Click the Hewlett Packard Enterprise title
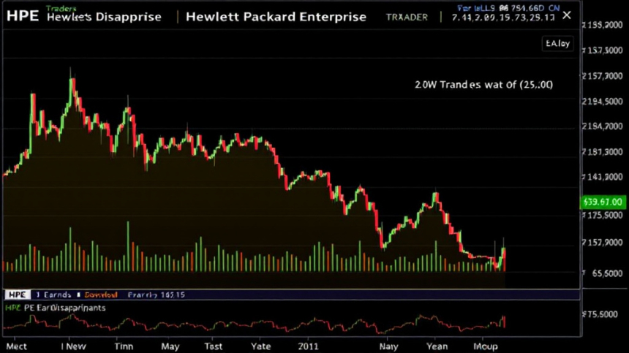 [x=276, y=17]
